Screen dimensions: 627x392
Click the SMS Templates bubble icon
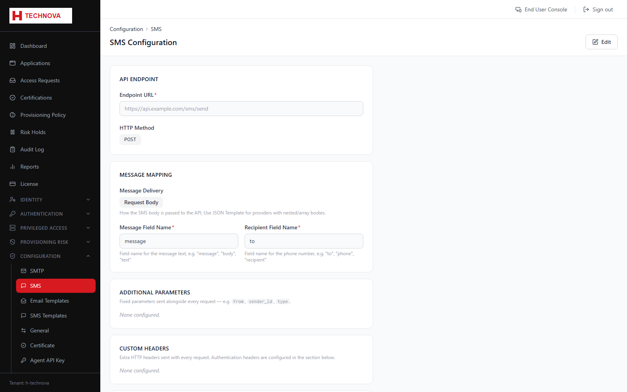[24, 316]
